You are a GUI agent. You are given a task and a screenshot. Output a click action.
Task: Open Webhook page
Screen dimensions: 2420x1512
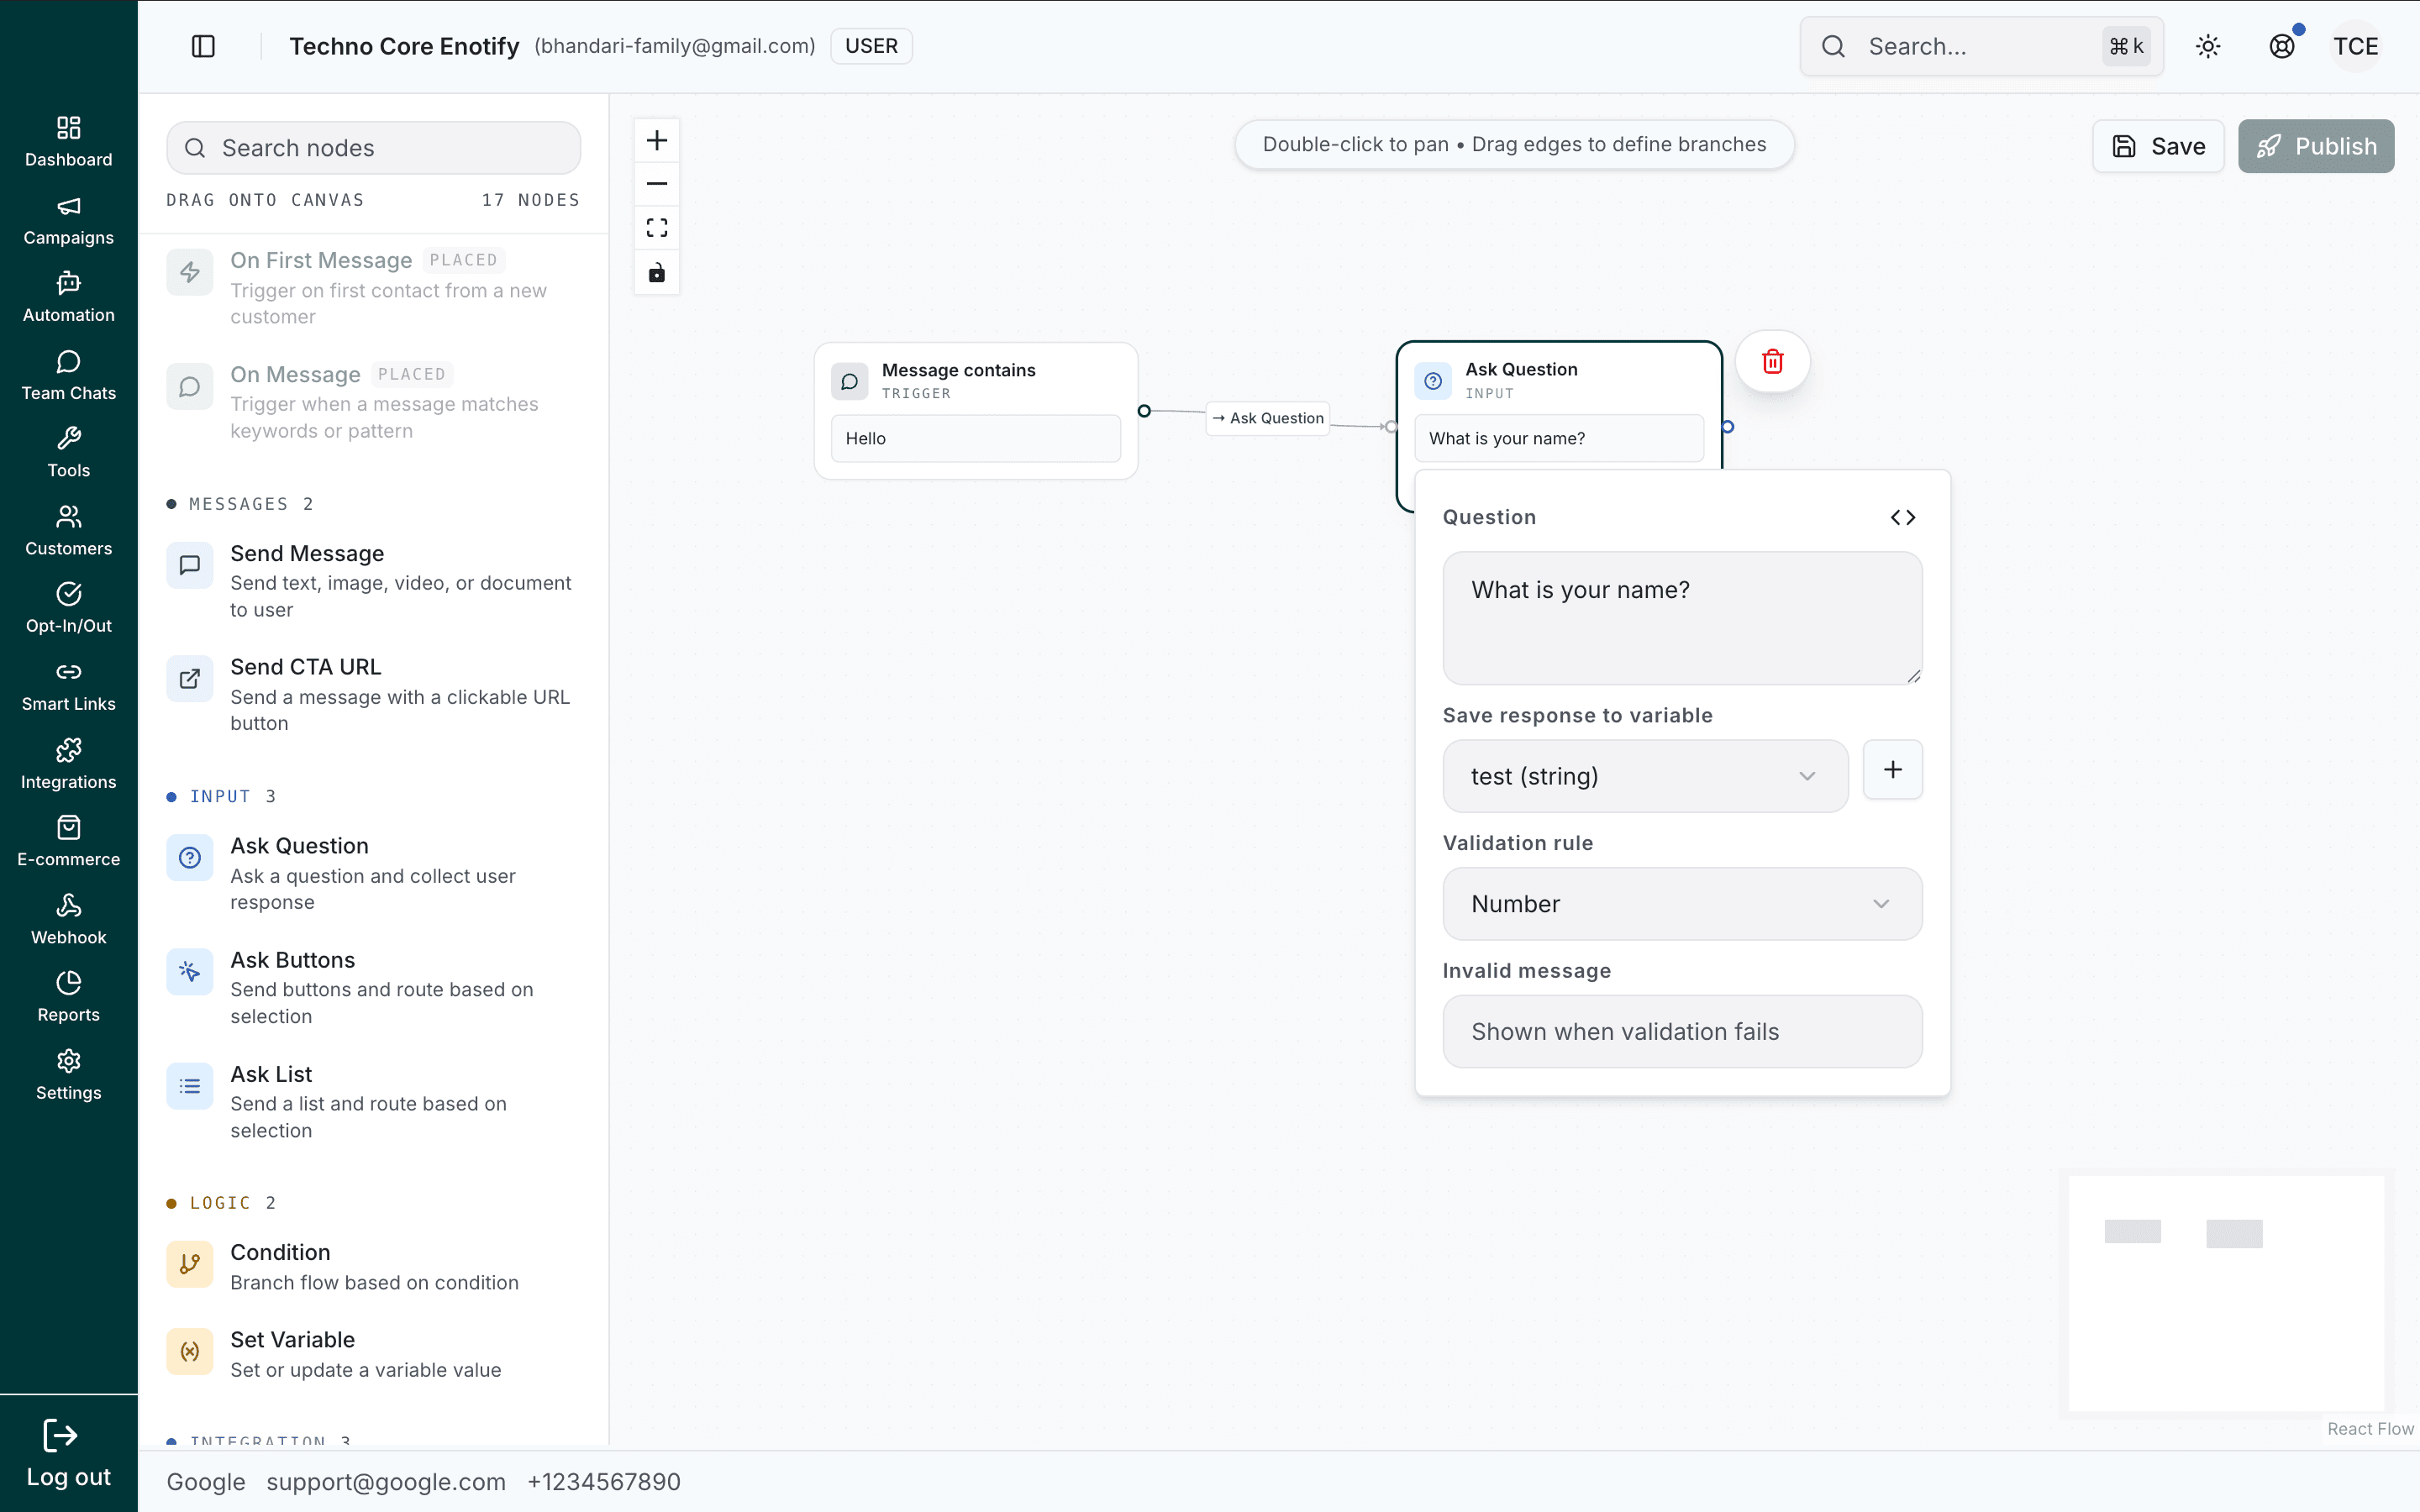pos(68,920)
